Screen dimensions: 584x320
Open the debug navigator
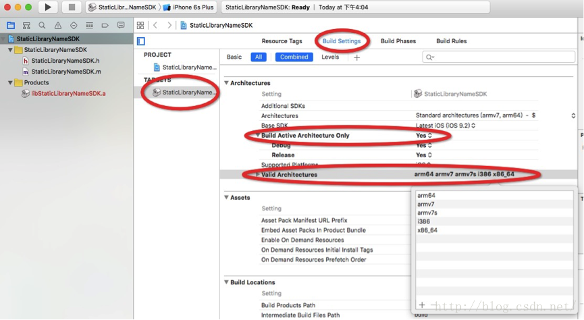(x=89, y=26)
